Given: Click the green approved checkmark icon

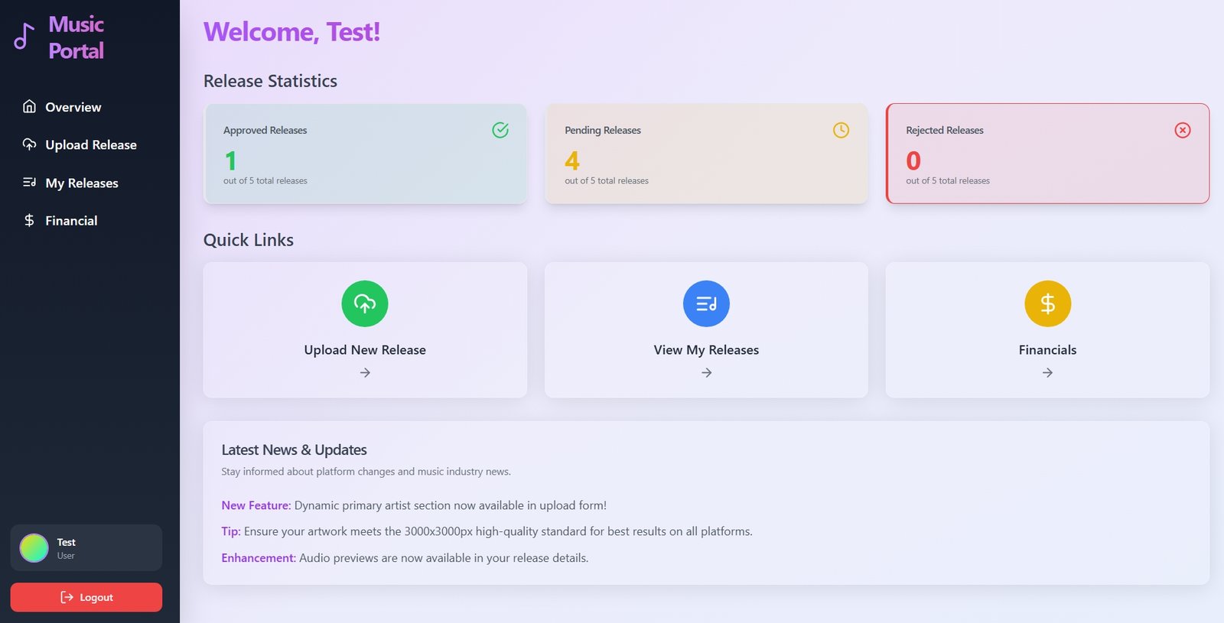Looking at the screenshot, I should 500,130.
